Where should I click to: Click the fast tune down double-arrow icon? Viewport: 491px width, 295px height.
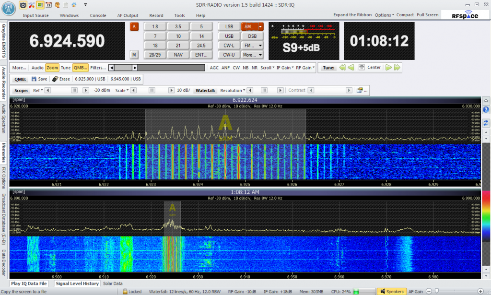(342, 67)
